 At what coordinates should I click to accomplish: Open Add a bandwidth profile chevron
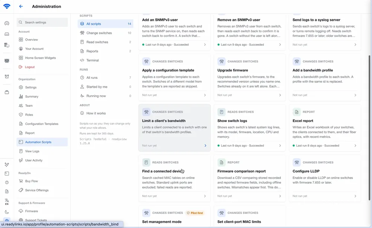pos(355,95)
